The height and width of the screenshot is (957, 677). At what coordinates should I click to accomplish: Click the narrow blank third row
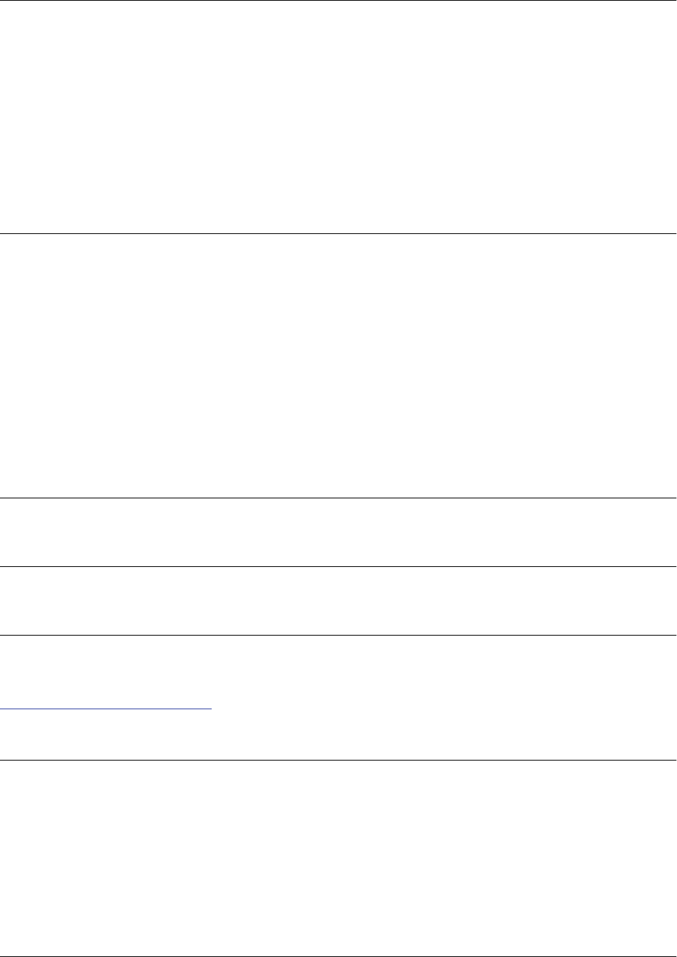(x=338, y=532)
